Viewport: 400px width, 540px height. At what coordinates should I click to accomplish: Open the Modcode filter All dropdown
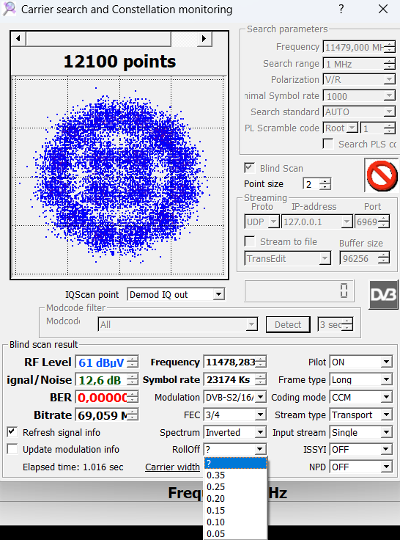coord(252,324)
